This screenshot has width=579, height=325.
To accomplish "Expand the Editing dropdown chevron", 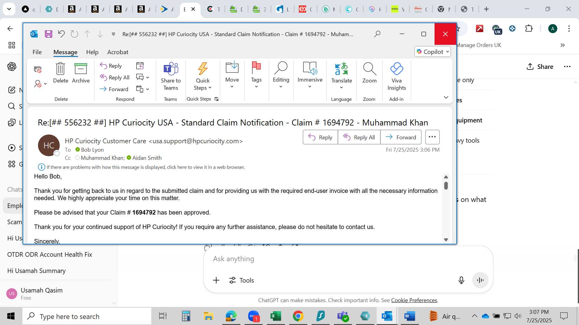I will 281,87.
